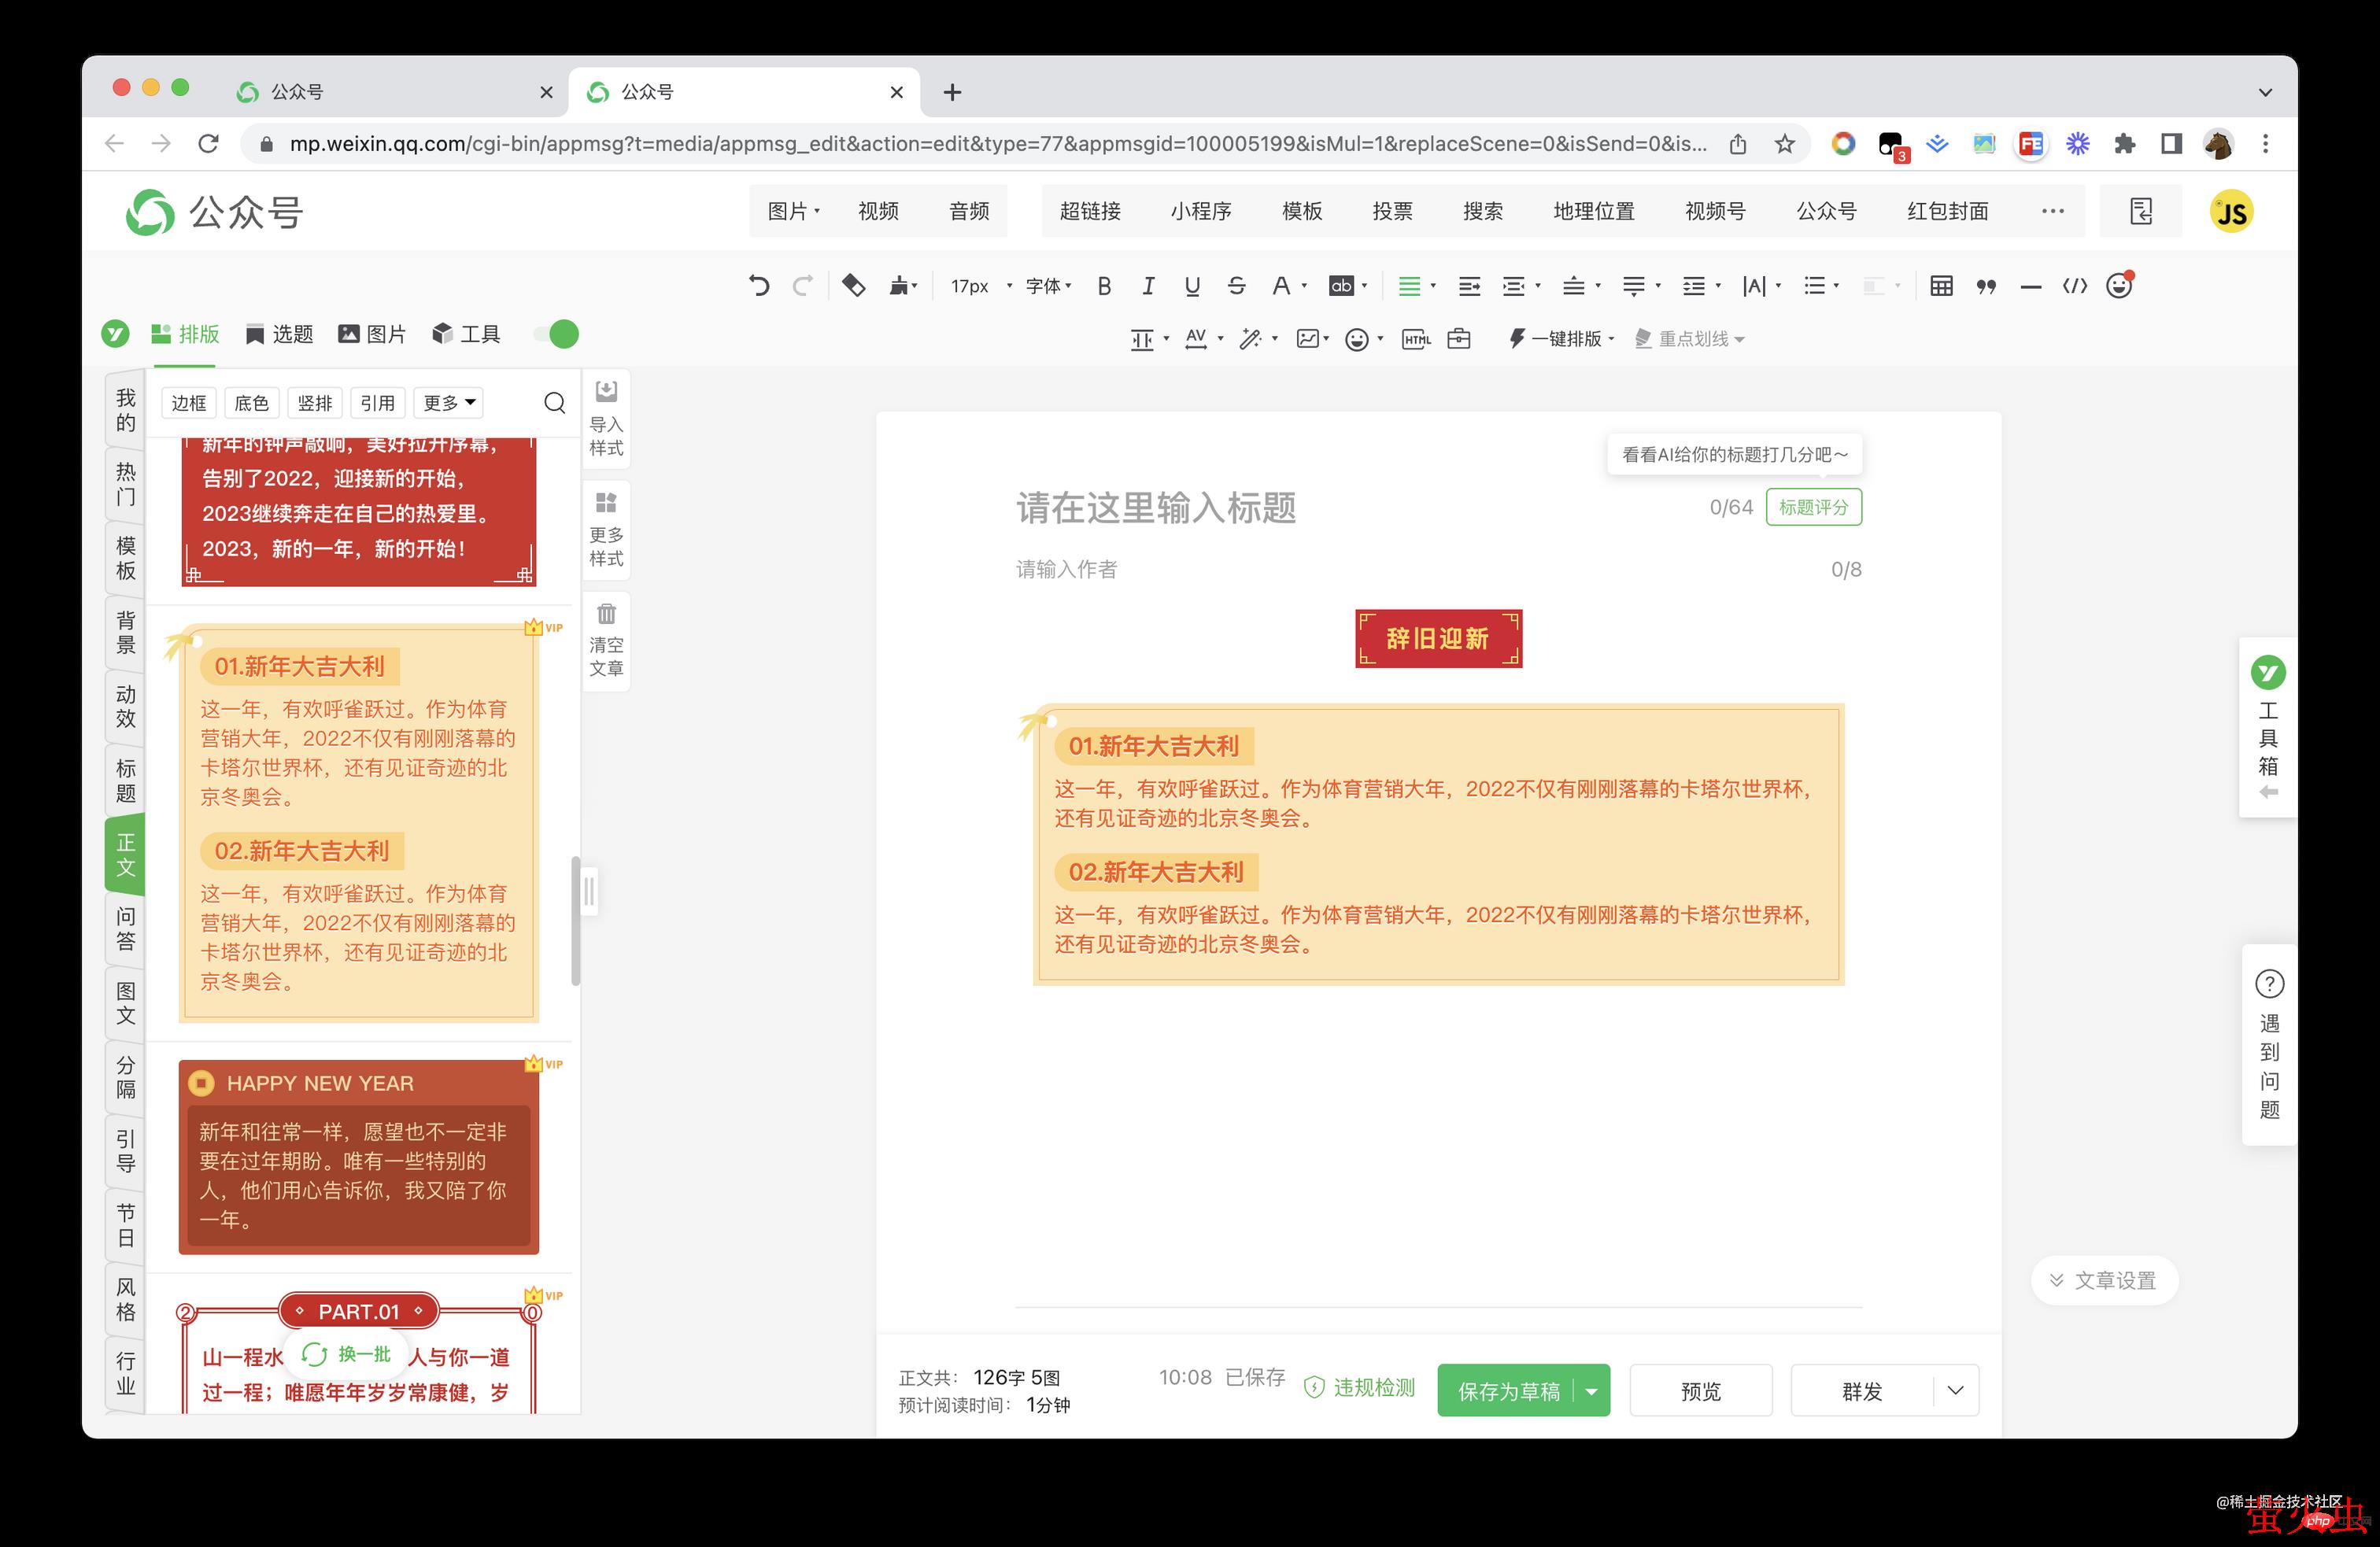
Task: Open the emoji picker icon
Action: click(x=2119, y=286)
